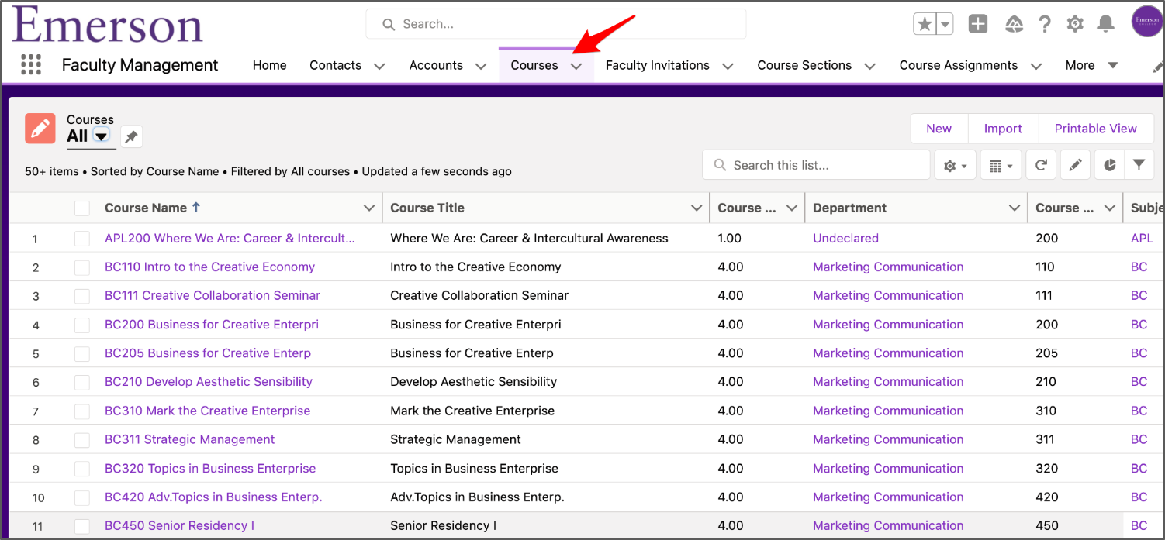This screenshot has height=540, width=1165.
Task: Select the BC205 row checkbox
Action: click(x=82, y=353)
